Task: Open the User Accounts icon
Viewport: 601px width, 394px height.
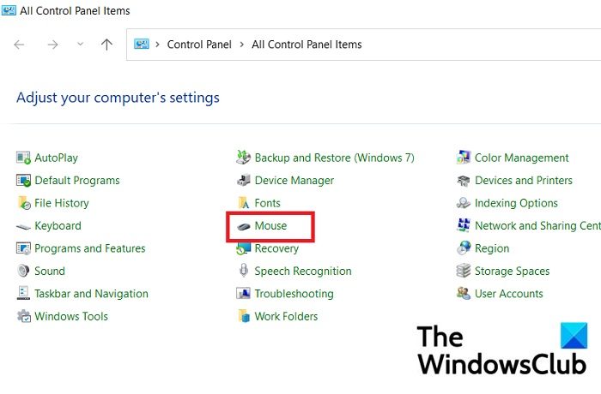Action: click(464, 294)
